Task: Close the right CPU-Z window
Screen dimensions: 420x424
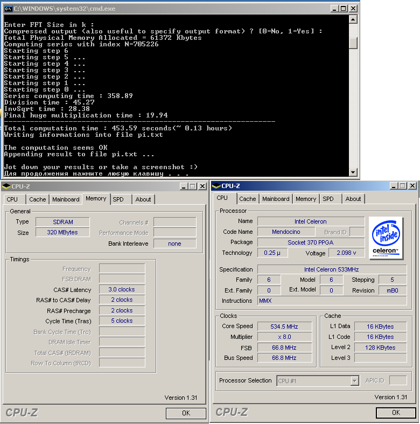Action: 412,186
